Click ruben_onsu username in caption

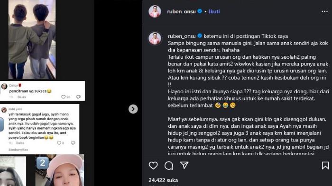coord(182,36)
